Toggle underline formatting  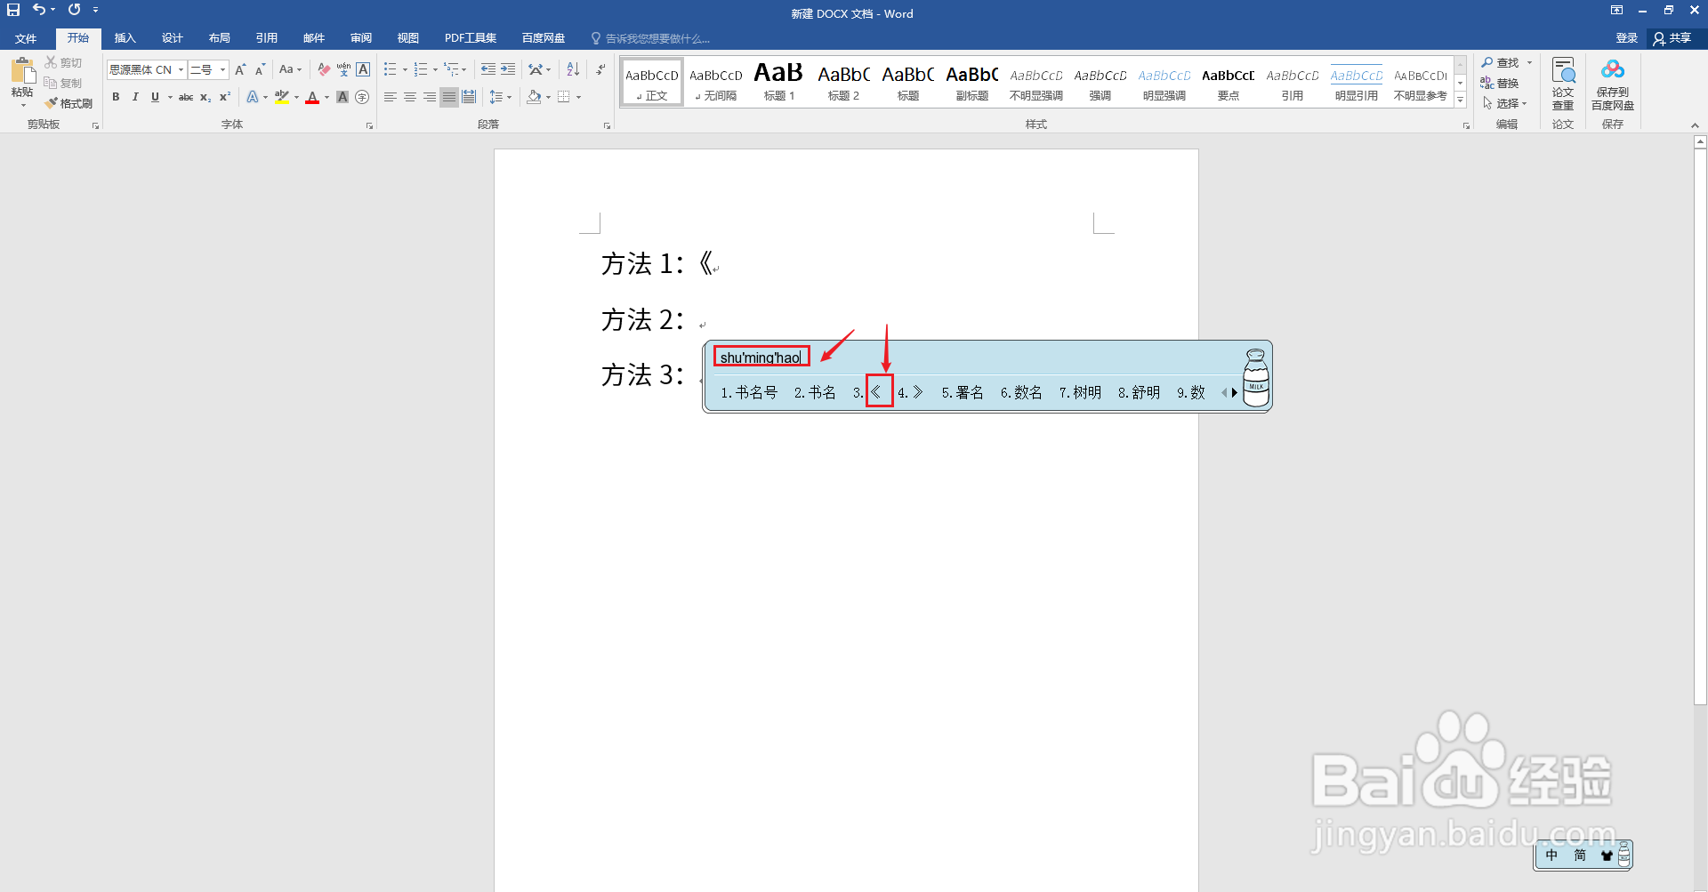click(x=155, y=97)
